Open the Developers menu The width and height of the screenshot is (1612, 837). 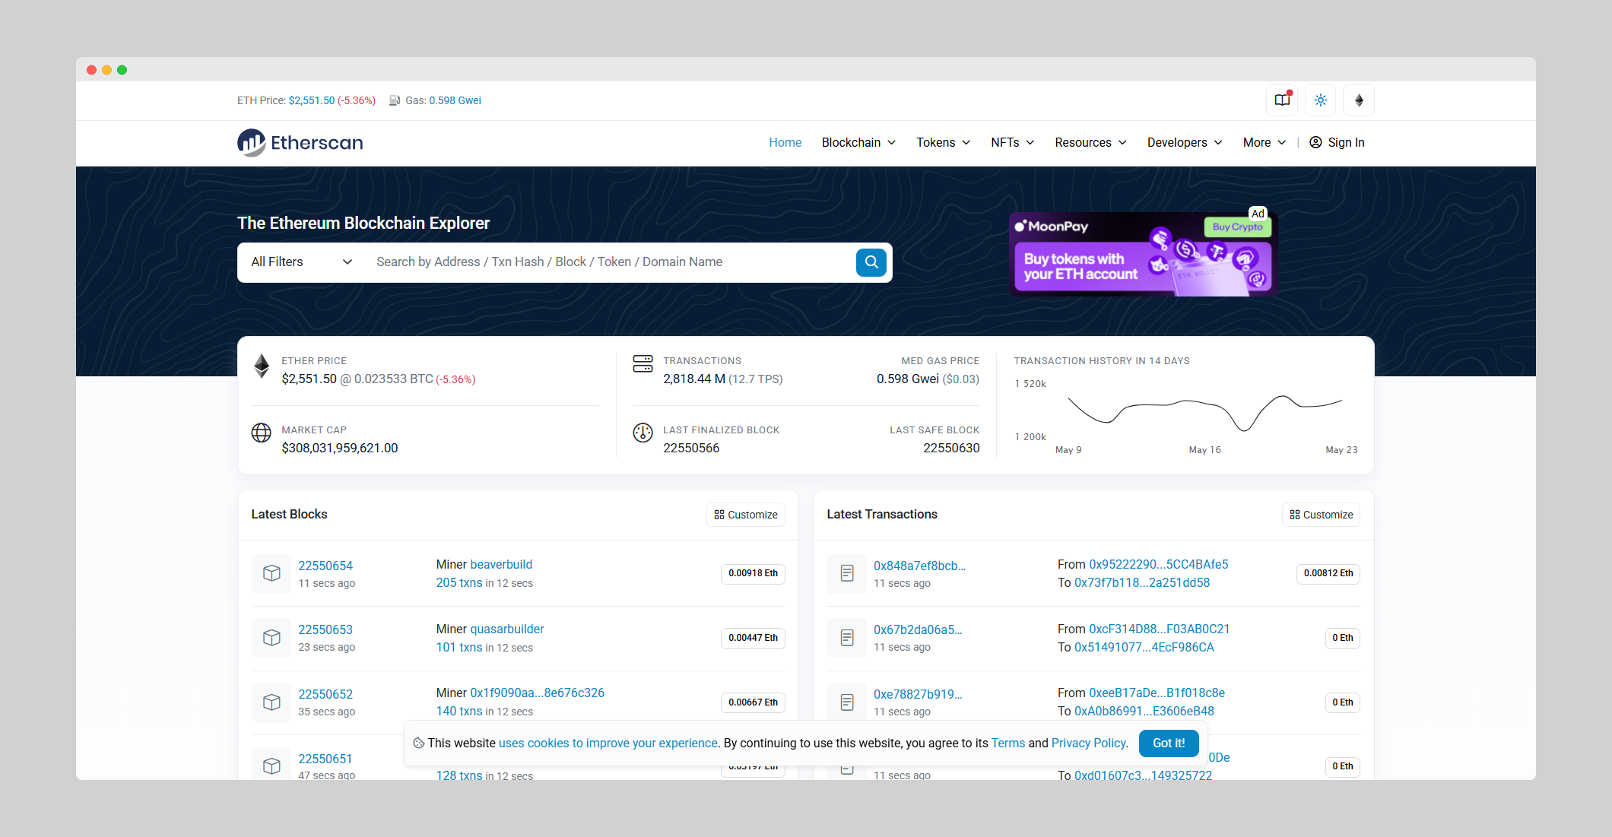tap(1184, 143)
